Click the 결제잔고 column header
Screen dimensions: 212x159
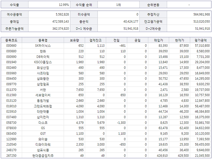point(95,40)
